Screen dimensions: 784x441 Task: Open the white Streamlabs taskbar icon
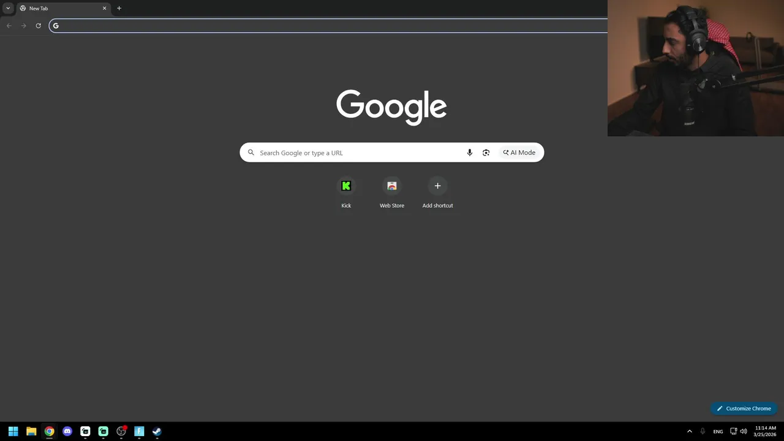pos(85,431)
